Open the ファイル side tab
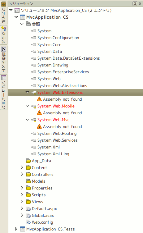Screen dimensions: 143x233 [x=4, y=12]
